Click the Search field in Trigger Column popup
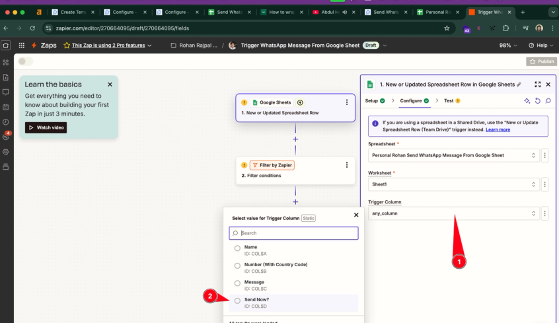This screenshot has width=559, height=323. coord(293,233)
